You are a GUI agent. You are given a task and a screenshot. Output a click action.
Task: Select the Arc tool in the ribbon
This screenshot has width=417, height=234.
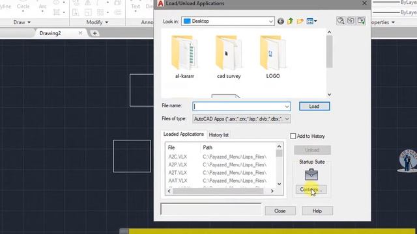coord(42,6)
